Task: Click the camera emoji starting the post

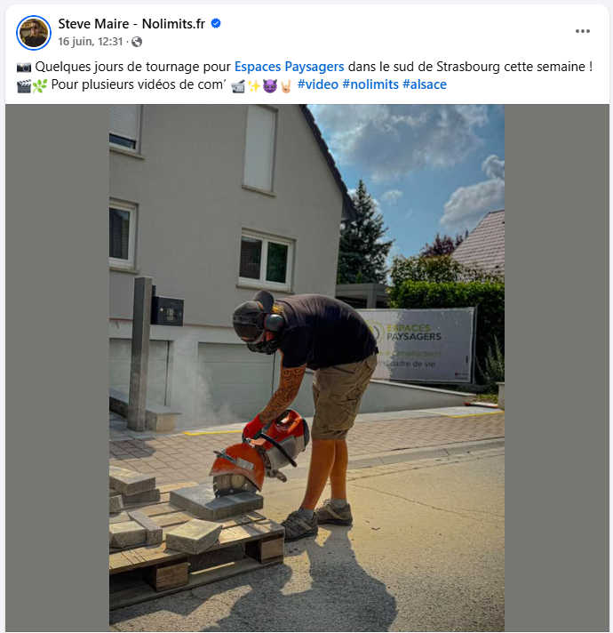Action: [x=24, y=67]
